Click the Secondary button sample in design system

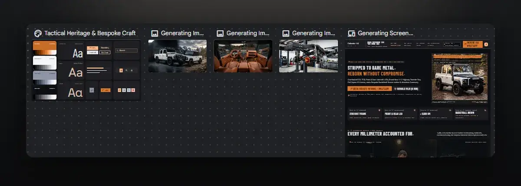click(x=105, y=48)
